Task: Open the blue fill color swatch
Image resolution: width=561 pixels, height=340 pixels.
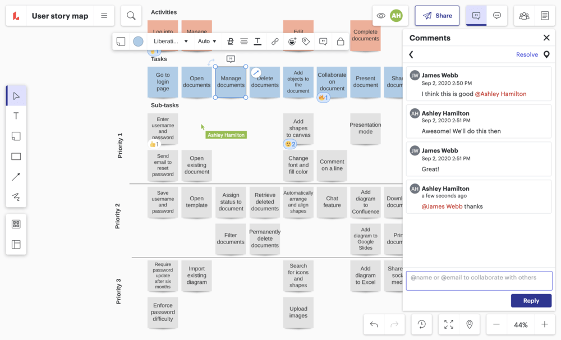Action: [x=138, y=41]
